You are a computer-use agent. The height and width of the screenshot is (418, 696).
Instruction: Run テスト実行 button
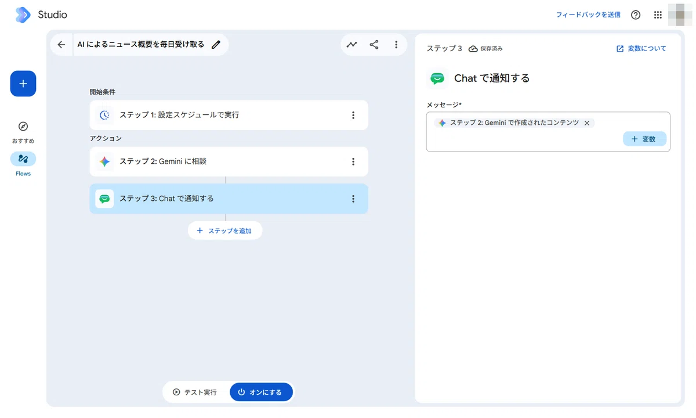(195, 392)
